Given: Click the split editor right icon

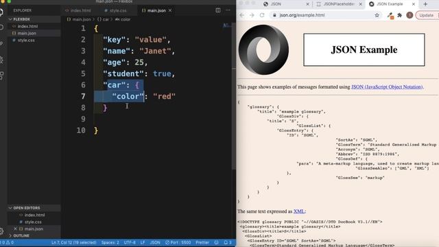Looking at the screenshot, I should (x=218, y=10).
